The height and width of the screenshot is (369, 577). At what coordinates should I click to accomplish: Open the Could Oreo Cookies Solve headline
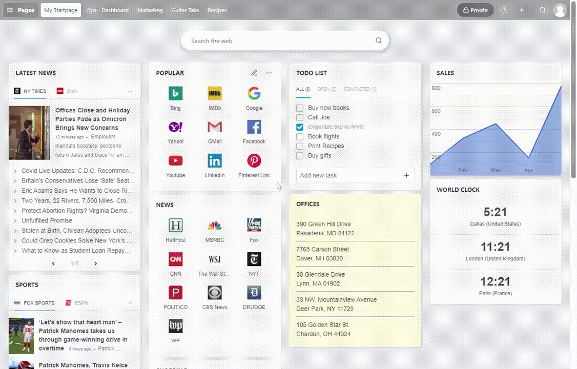[x=76, y=240]
